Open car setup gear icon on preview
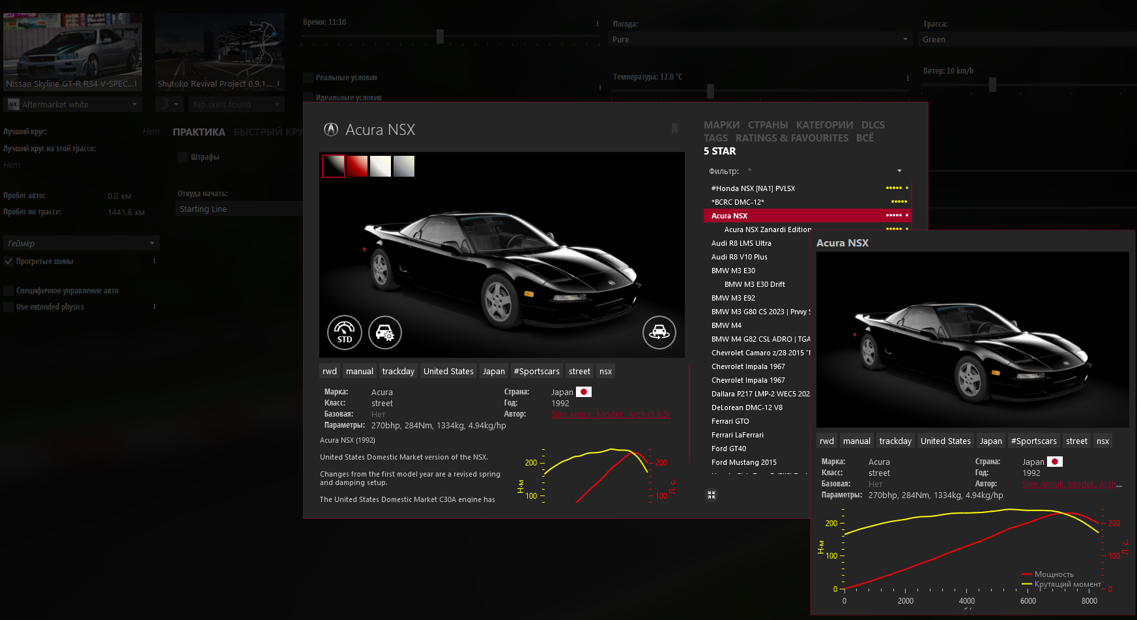This screenshot has height=620, width=1137. tap(385, 332)
